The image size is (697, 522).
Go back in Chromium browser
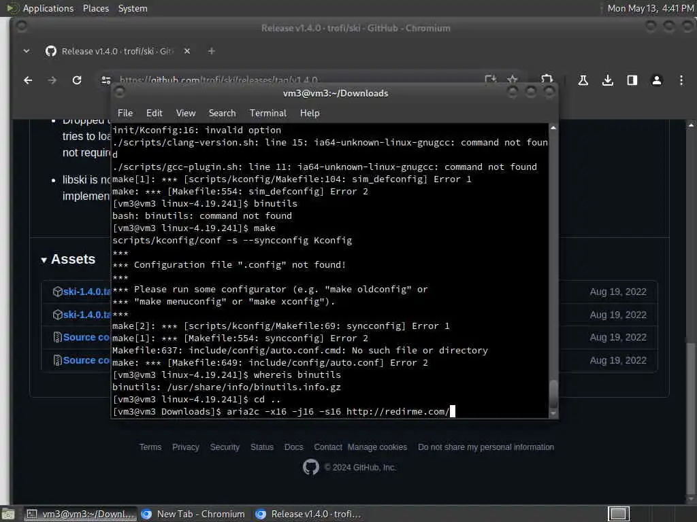[28, 80]
